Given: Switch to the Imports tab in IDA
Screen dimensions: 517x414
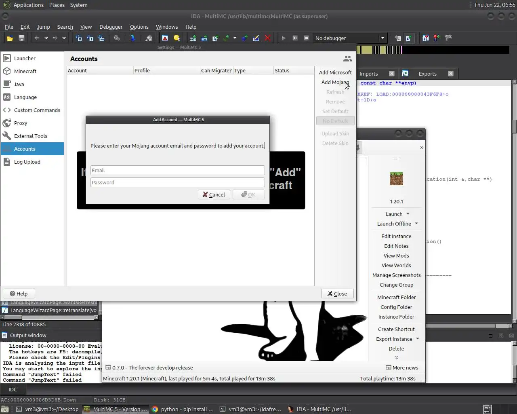Looking at the screenshot, I should tap(369, 74).
